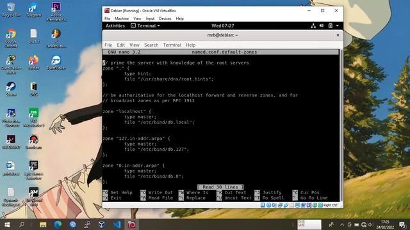Viewport: 410px width, 230px height.
Task: Open VirtualBox Devices menu
Action: coord(165,19)
